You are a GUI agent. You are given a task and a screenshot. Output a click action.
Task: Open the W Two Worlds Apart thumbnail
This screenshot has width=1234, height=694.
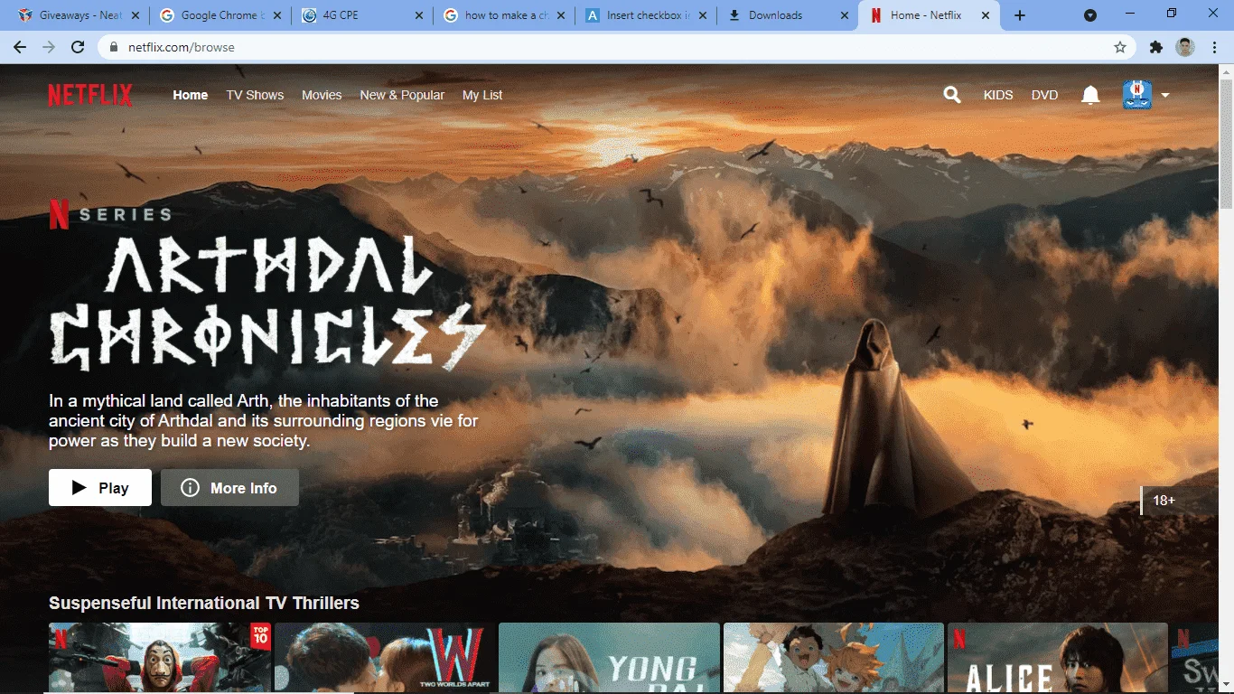pos(385,657)
